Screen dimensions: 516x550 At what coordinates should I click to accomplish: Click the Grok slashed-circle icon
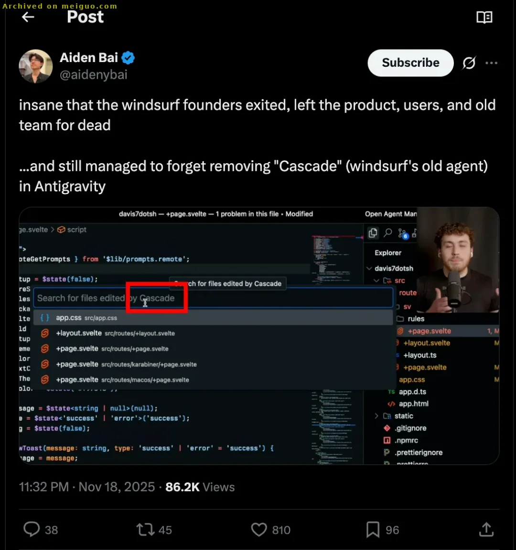coord(469,63)
